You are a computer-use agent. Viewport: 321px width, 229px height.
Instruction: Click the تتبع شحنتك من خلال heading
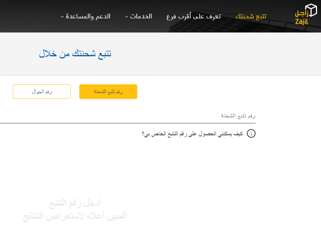pos(75,54)
